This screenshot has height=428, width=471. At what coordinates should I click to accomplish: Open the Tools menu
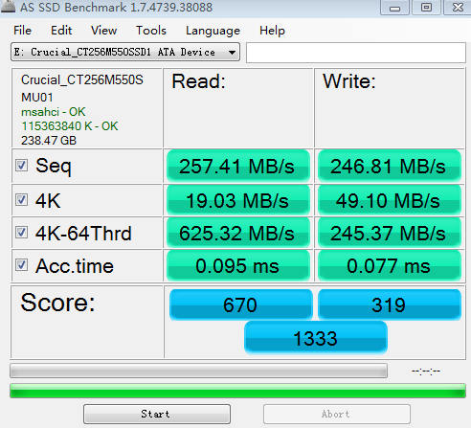click(151, 31)
